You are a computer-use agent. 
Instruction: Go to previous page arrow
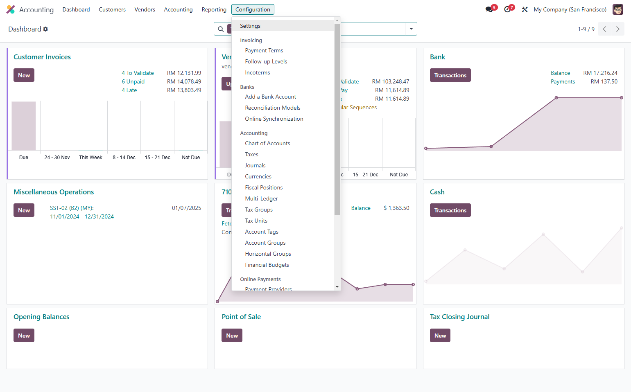point(604,29)
